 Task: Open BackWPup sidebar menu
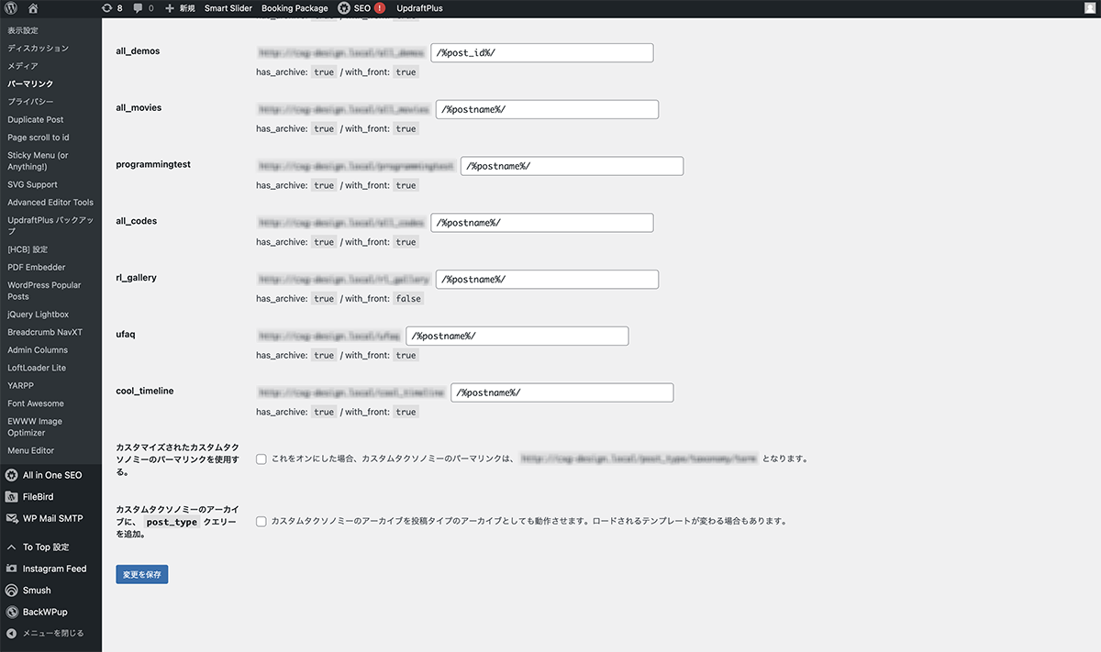tap(44, 612)
